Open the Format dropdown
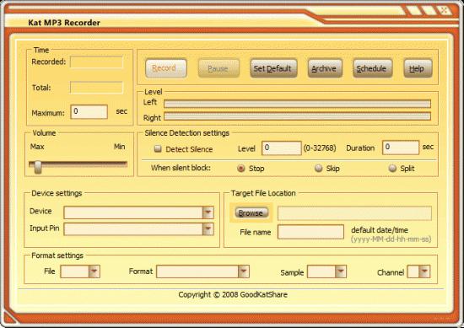 coord(244,272)
